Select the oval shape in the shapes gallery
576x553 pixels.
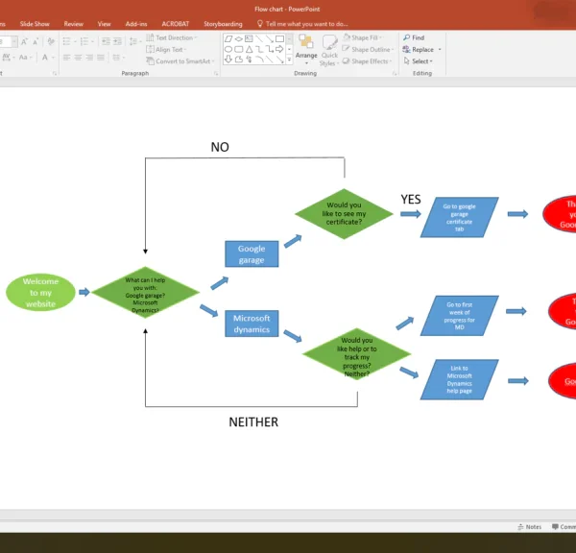click(x=228, y=49)
